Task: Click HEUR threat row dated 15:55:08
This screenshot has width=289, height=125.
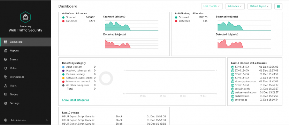Action: [x=114, y=117]
